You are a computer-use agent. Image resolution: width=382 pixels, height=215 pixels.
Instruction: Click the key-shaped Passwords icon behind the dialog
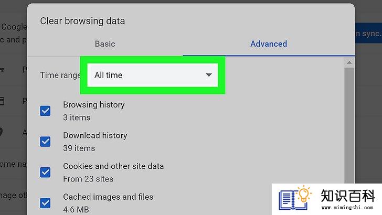pyautogui.click(x=2, y=70)
